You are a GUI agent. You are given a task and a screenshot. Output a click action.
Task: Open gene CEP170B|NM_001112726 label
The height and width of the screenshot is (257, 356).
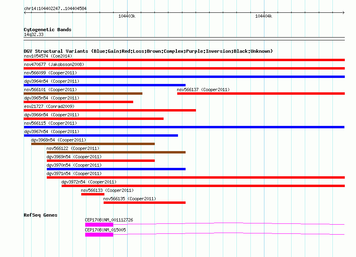pyautogui.click(x=109, y=220)
